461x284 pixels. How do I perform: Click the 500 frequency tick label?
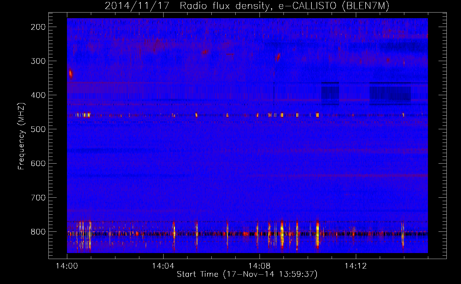(38, 129)
